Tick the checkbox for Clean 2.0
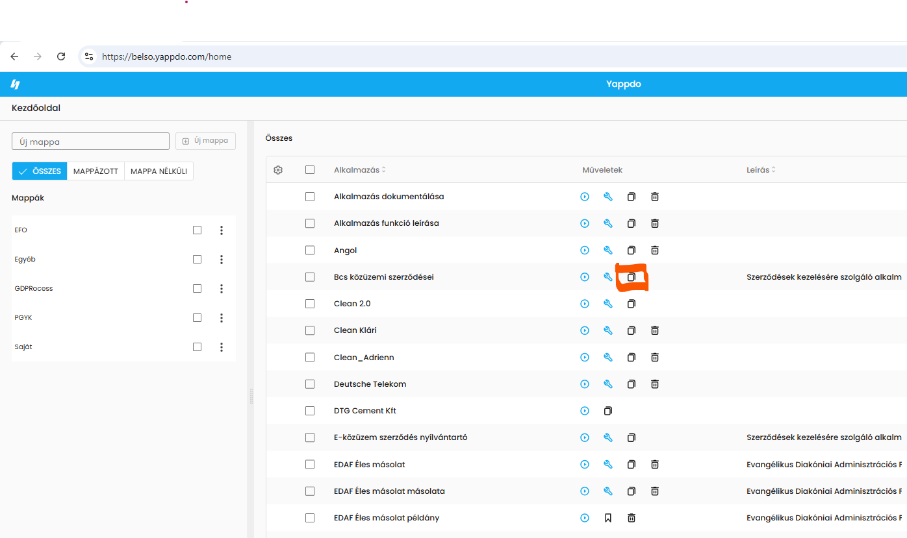The width and height of the screenshot is (907, 538). [310, 304]
